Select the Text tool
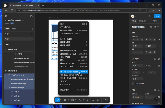 point(88,100)
